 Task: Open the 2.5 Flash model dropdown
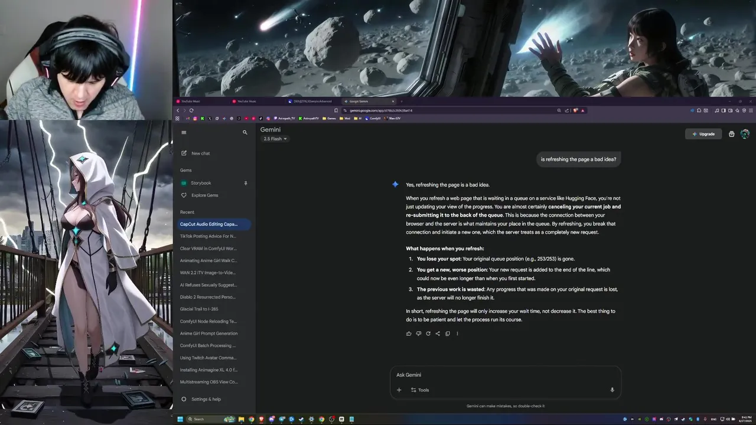coord(275,139)
